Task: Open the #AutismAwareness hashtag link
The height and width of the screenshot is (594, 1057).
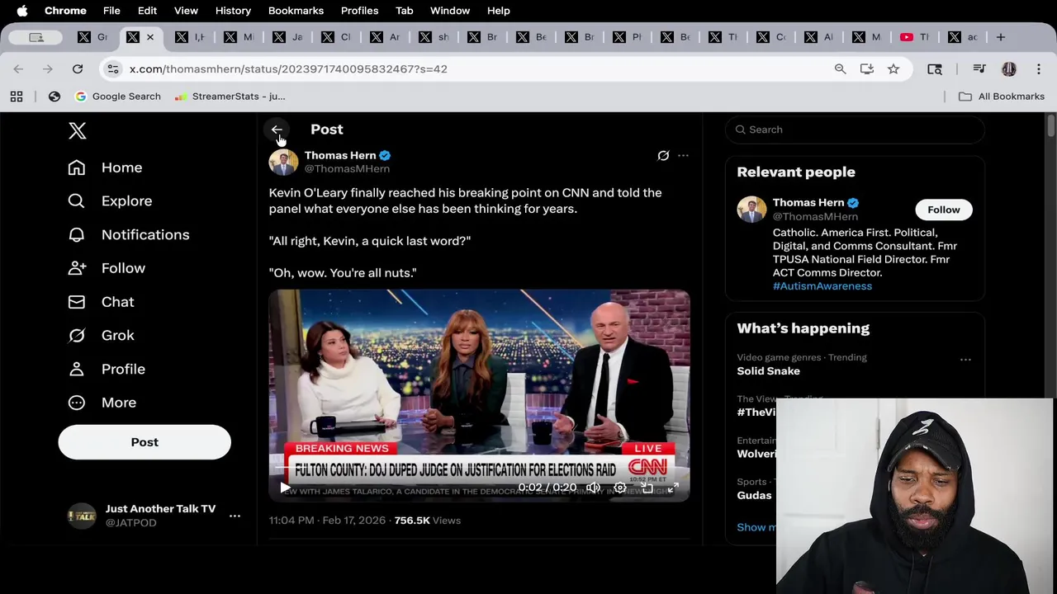Action: pos(822,286)
